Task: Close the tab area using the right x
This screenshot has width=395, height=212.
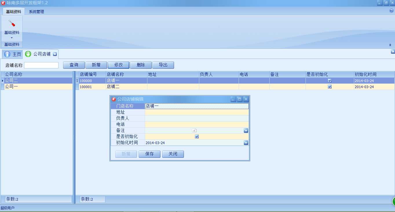Action: [393, 52]
